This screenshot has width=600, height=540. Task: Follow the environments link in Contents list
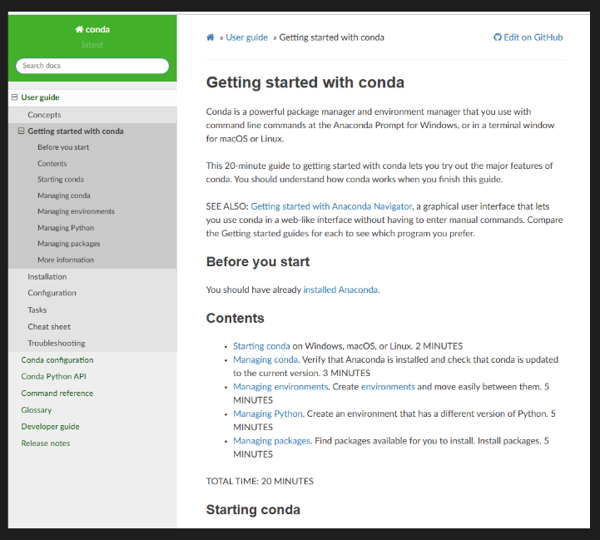(388, 387)
